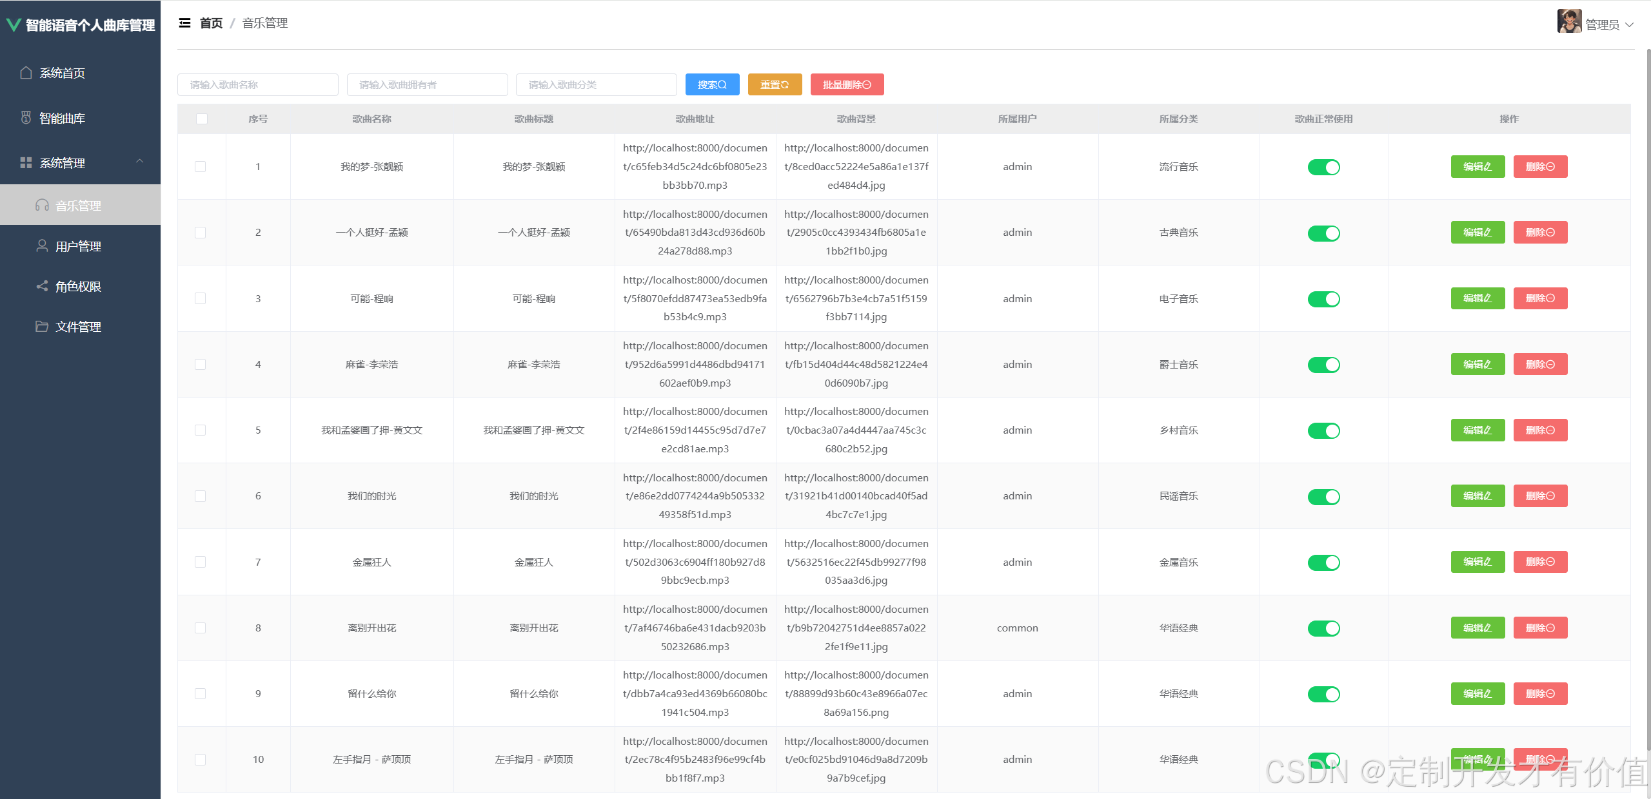The height and width of the screenshot is (799, 1651).
Task: Open the 管理员 dropdown arrow
Action: point(1630,25)
